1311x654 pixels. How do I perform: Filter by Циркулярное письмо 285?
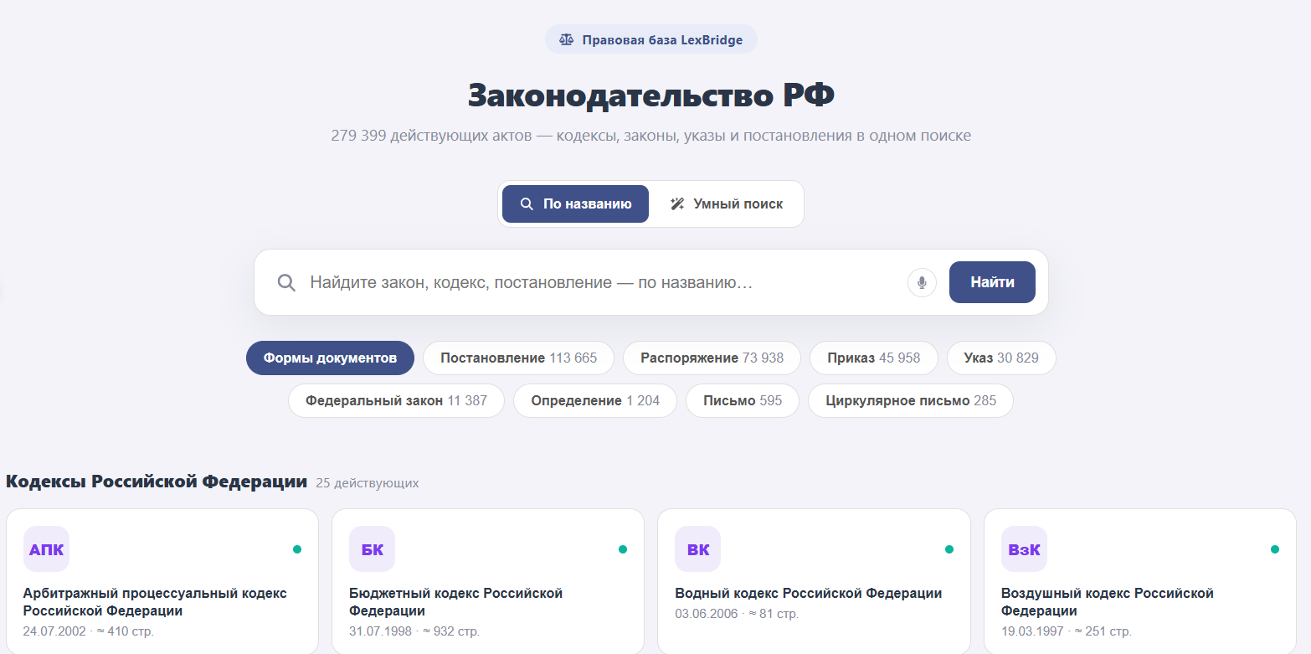(911, 400)
